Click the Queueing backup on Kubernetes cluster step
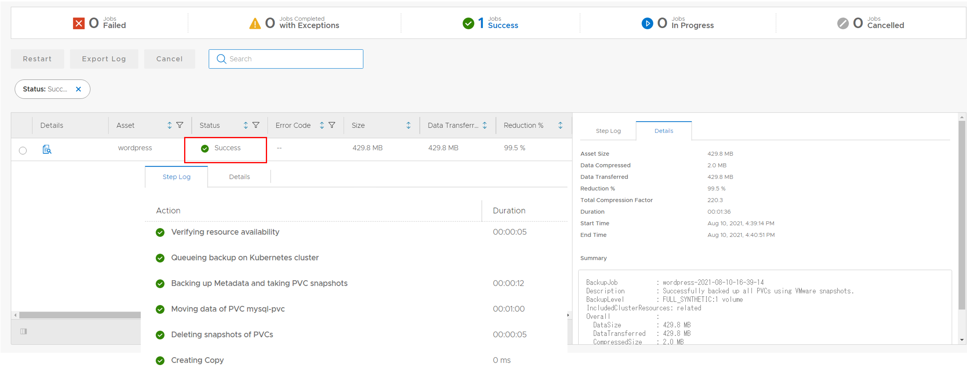 pyautogui.click(x=245, y=258)
